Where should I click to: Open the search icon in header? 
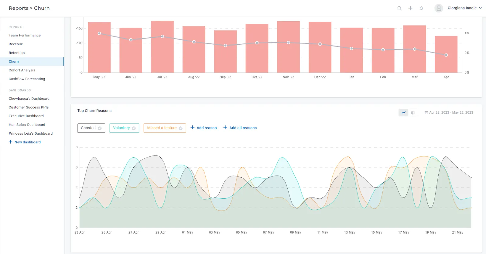(399, 8)
